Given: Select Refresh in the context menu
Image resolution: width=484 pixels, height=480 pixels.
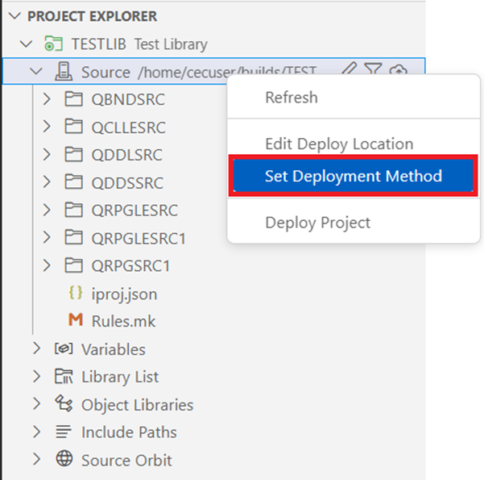Looking at the screenshot, I should pos(291,98).
